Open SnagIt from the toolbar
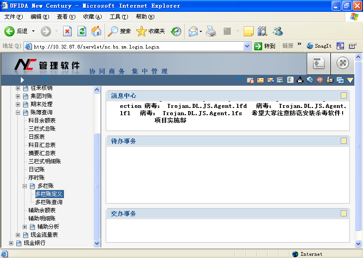Screen dimensions: 363x258 click(x=319, y=46)
